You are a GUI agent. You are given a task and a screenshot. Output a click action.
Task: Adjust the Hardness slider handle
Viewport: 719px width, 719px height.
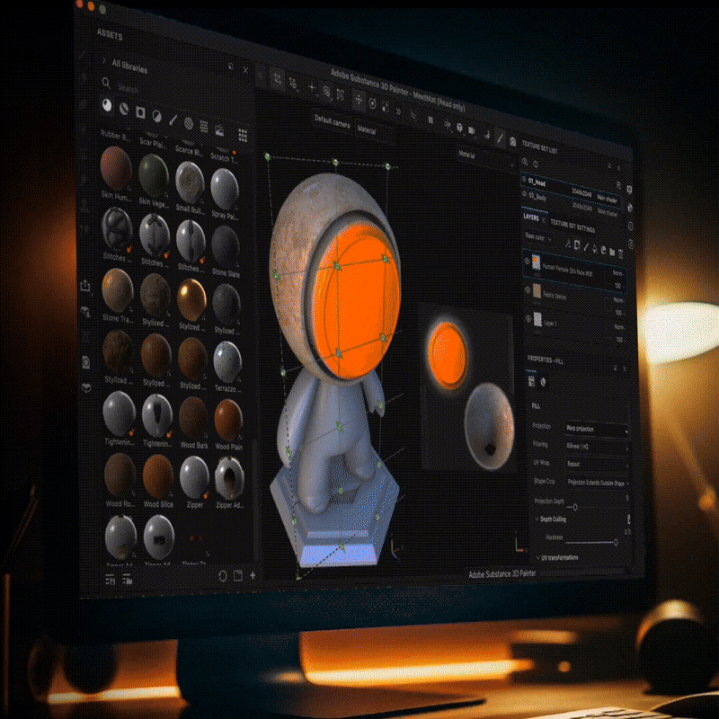616,542
